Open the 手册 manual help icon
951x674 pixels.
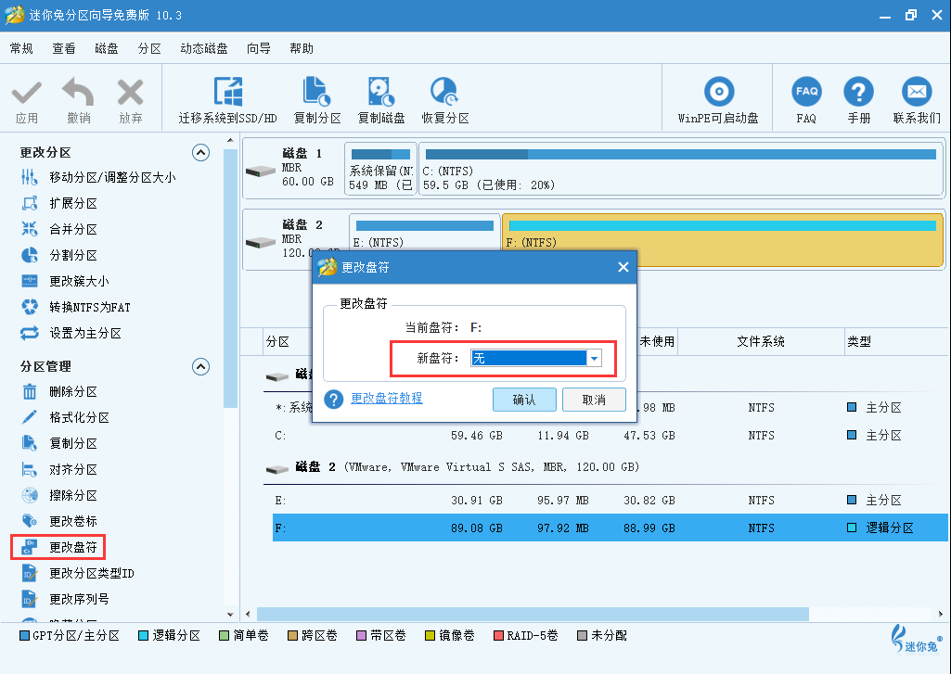858,92
